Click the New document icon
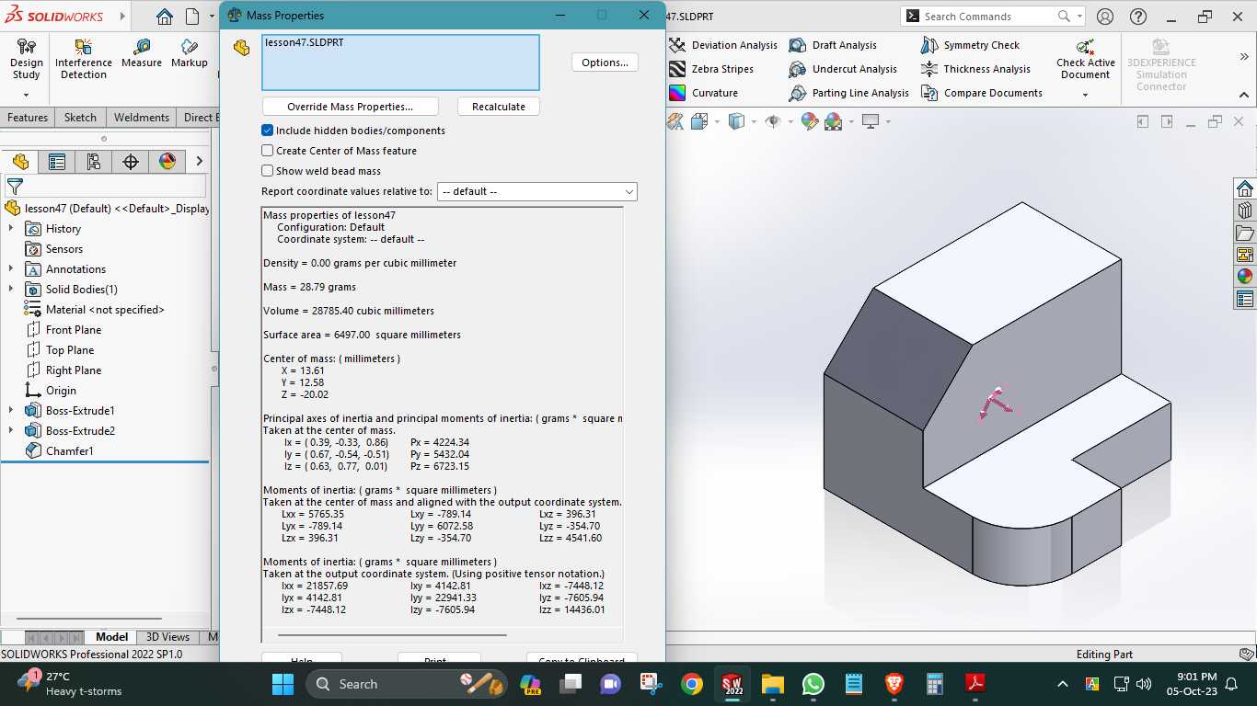The height and width of the screenshot is (706, 1257). tap(192, 17)
